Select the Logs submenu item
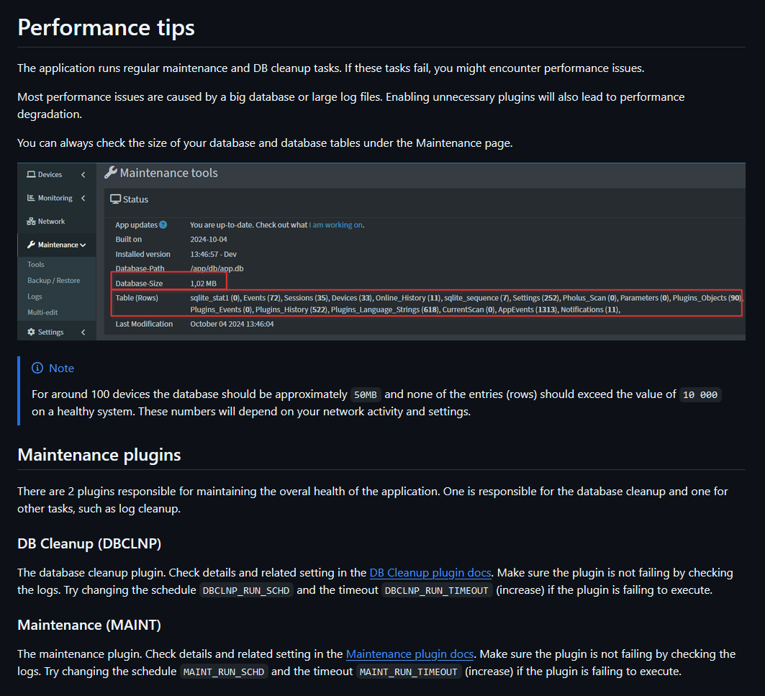The width and height of the screenshot is (765, 696). coord(35,297)
